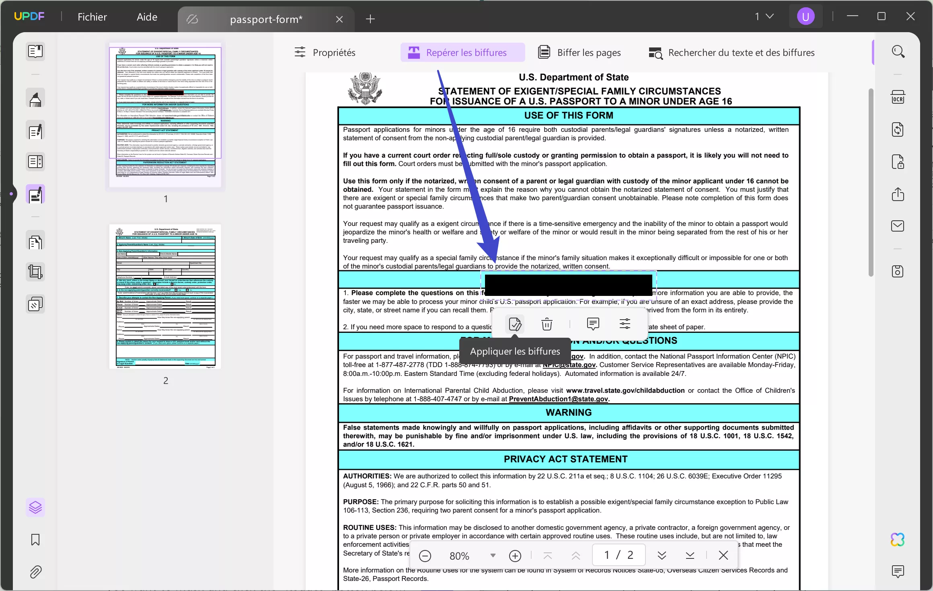933x591 pixels.
Task: Select the highlighter annotation tool
Action: (35, 98)
